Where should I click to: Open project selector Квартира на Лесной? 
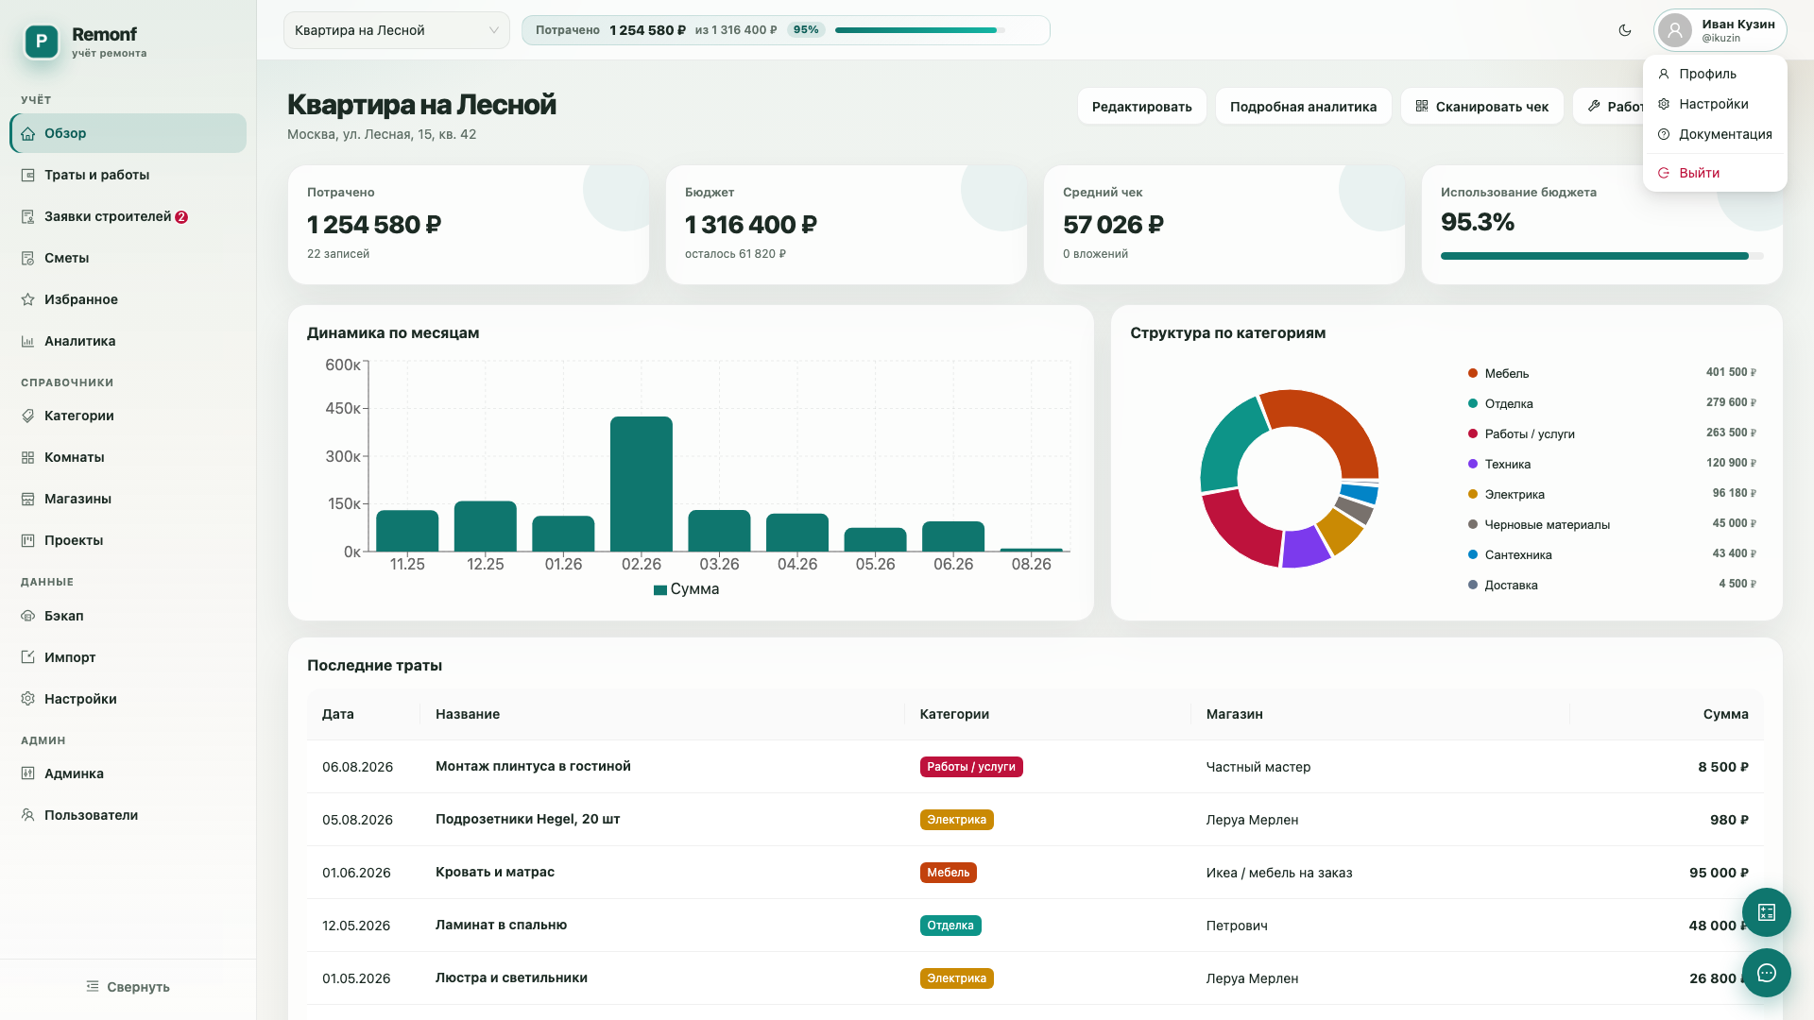point(397,30)
